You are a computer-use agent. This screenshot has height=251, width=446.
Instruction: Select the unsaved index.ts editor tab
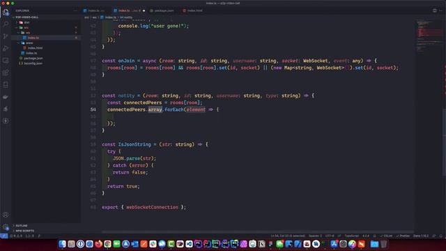(x=129, y=10)
